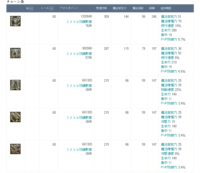Collapse the 名 column with its minus box

click(31, 8)
